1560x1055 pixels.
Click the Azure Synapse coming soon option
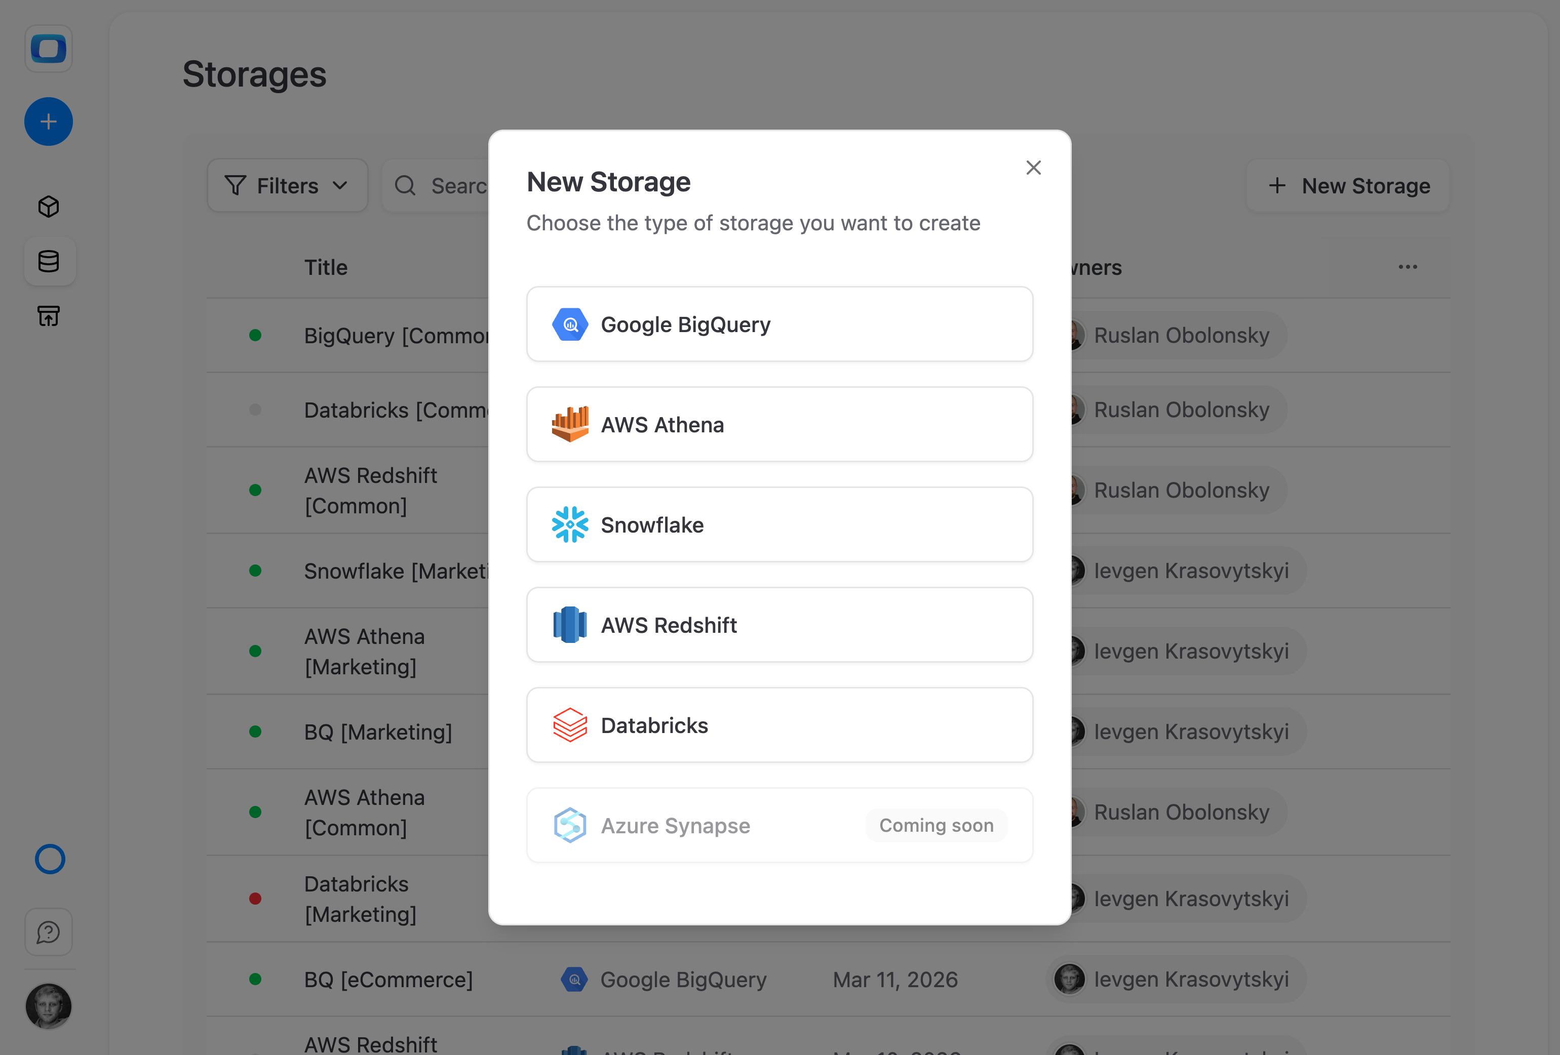pos(779,826)
